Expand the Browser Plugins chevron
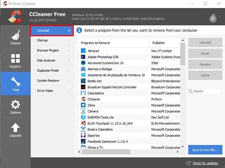The width and height of the screenshot is (225, 168). (x=69, y=50)
